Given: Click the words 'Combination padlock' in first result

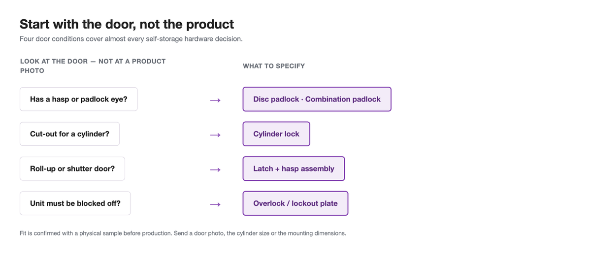Looking at the screenshot, I should [x=343, y=99].
